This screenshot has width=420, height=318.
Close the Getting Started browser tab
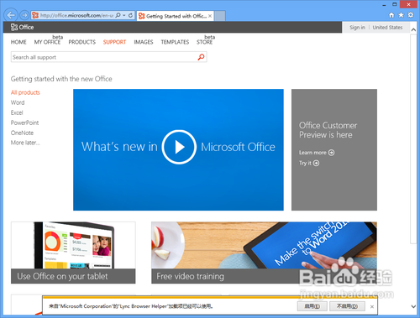[210, 16]
